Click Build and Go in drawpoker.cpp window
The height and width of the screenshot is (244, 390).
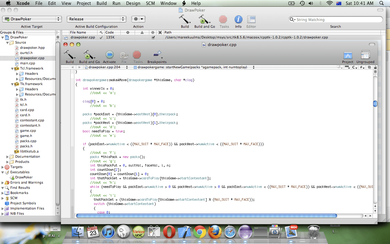click(89, 55)
